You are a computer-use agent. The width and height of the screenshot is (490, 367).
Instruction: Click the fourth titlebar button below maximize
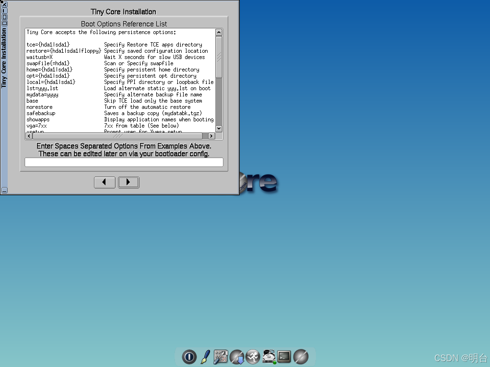click(x=4, y=23)
